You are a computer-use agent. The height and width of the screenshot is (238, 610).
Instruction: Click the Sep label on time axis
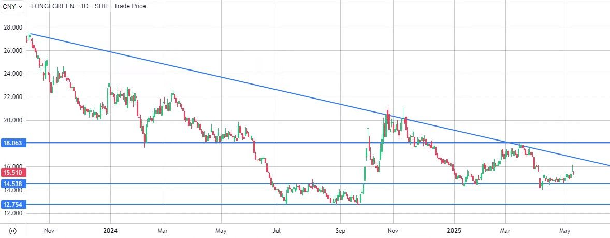[340, 230]
